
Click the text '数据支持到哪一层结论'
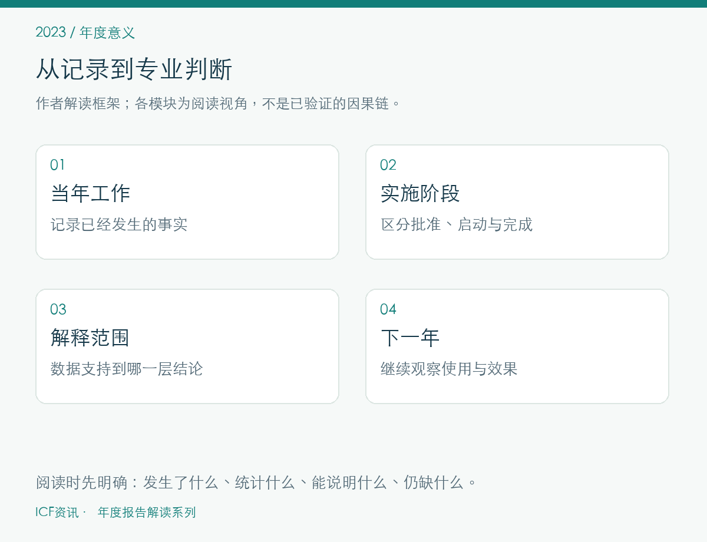point(127,369)
